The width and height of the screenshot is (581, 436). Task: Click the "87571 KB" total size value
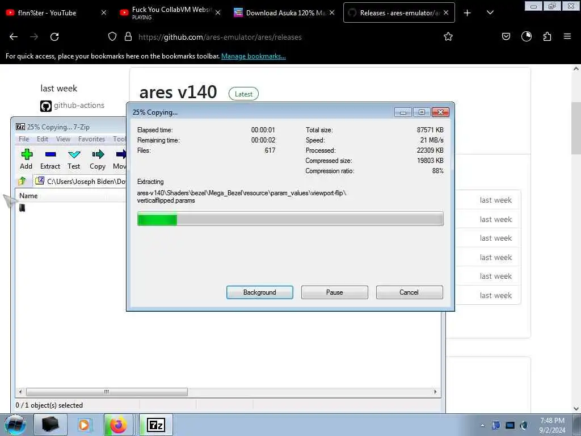[x=430, y=130]
